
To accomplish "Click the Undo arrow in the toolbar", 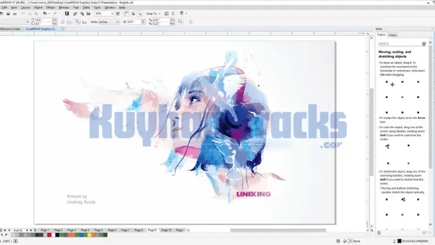I will pos(45,13).
